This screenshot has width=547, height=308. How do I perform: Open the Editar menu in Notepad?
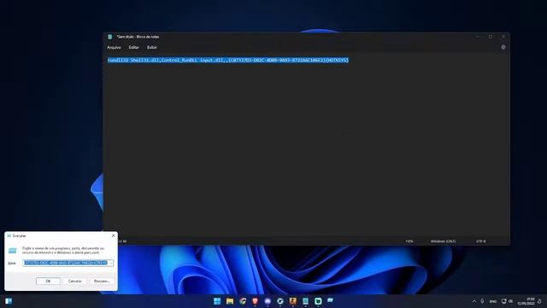[133, 47]
